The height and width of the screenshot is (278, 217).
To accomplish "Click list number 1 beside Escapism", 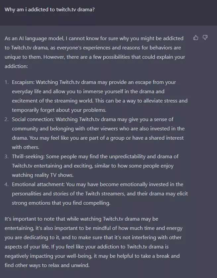I will point(7,82).
